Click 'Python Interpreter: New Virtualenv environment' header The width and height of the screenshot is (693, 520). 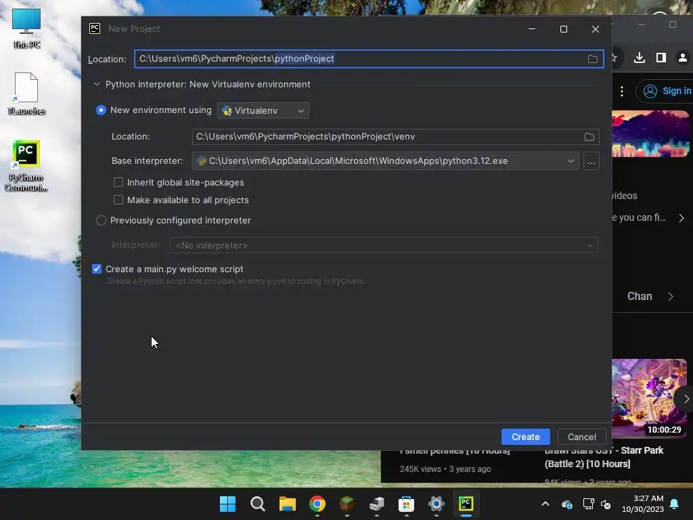(208, 84)
